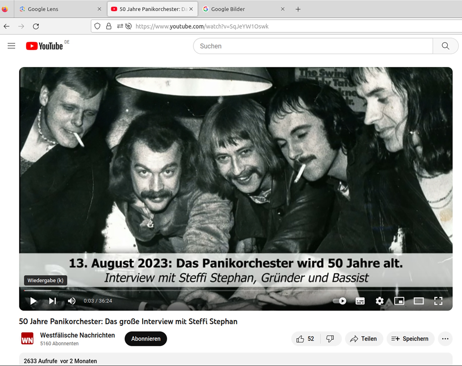
Task: Click the video progress bar
Action: tap(231, 290)
